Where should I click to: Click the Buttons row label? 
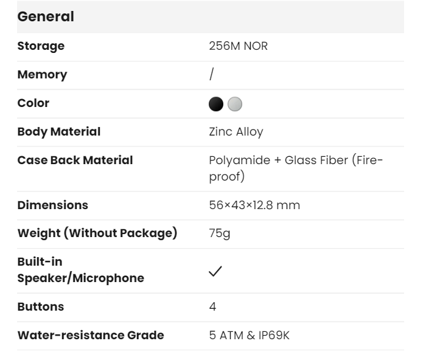pos(40,306)
